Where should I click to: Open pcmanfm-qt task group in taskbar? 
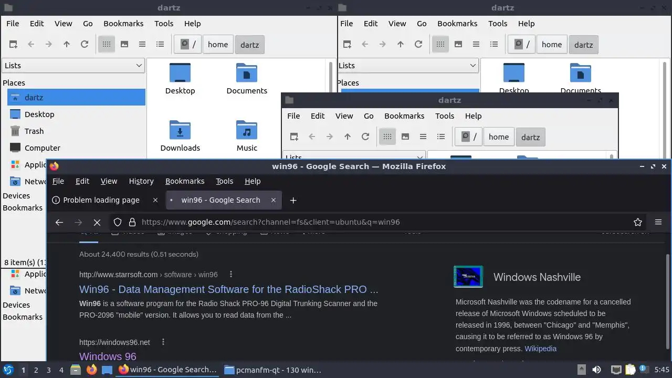273,370
